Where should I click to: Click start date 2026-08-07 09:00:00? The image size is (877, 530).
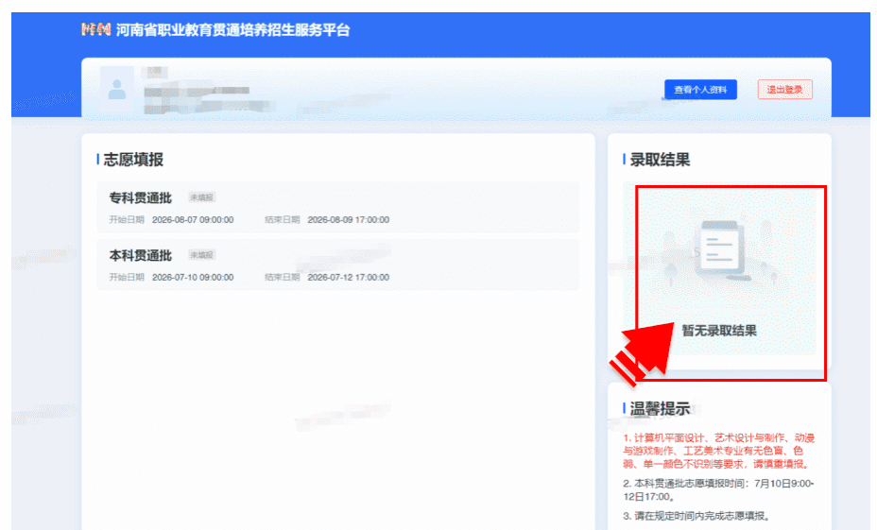193,220
